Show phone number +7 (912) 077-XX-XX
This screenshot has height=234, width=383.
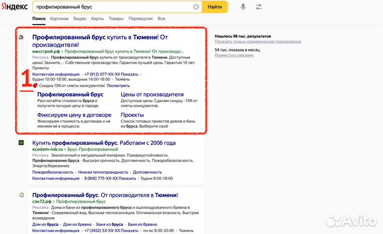coord(111,74)
